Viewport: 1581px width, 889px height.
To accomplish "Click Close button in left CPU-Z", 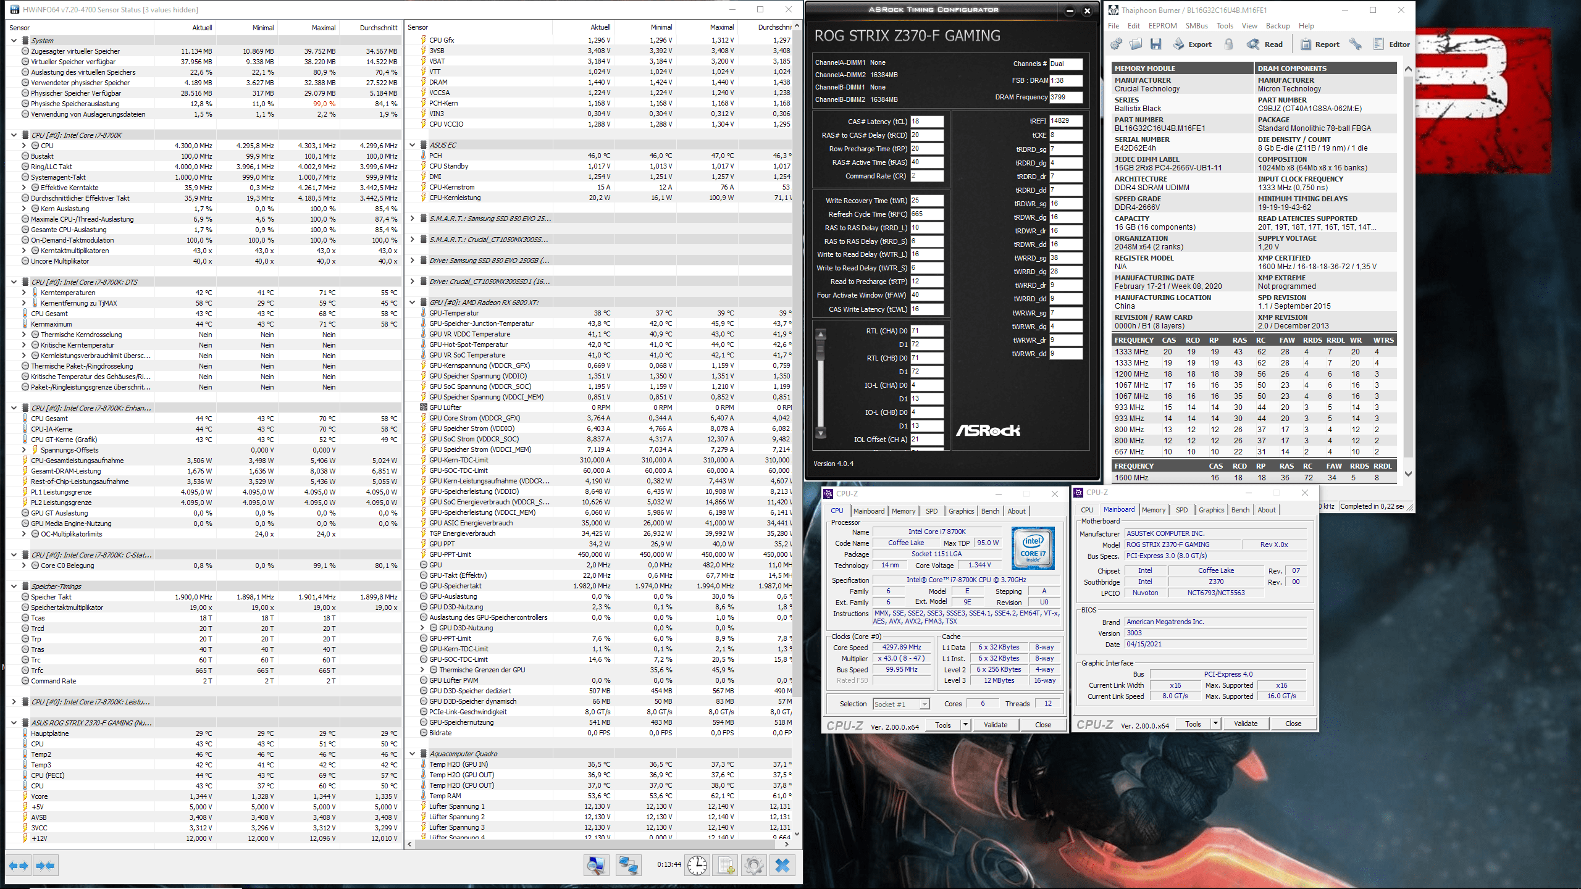I will [x=1043, y=725].
